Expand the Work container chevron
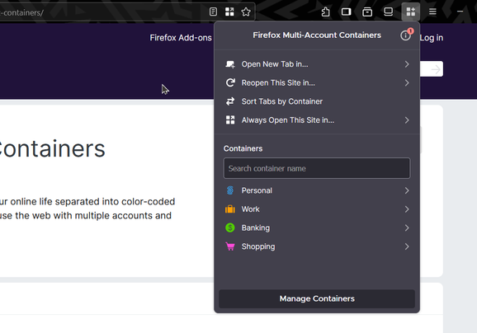 pos(407,209)
